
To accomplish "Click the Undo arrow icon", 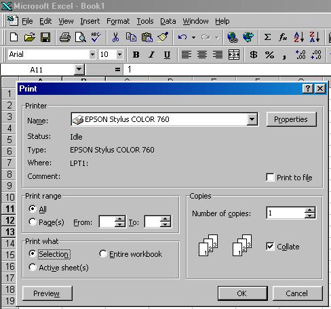I will (x=182, y=37).
